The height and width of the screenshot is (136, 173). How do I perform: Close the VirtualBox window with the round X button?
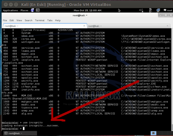click(6, 5)
